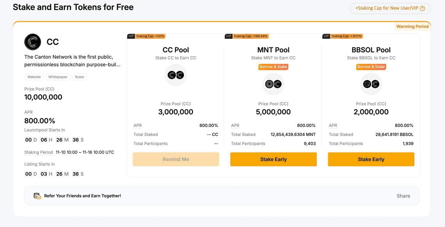Click the underlined Staking Period label
This screenshot has width=445, height=227.
point(39,152)
